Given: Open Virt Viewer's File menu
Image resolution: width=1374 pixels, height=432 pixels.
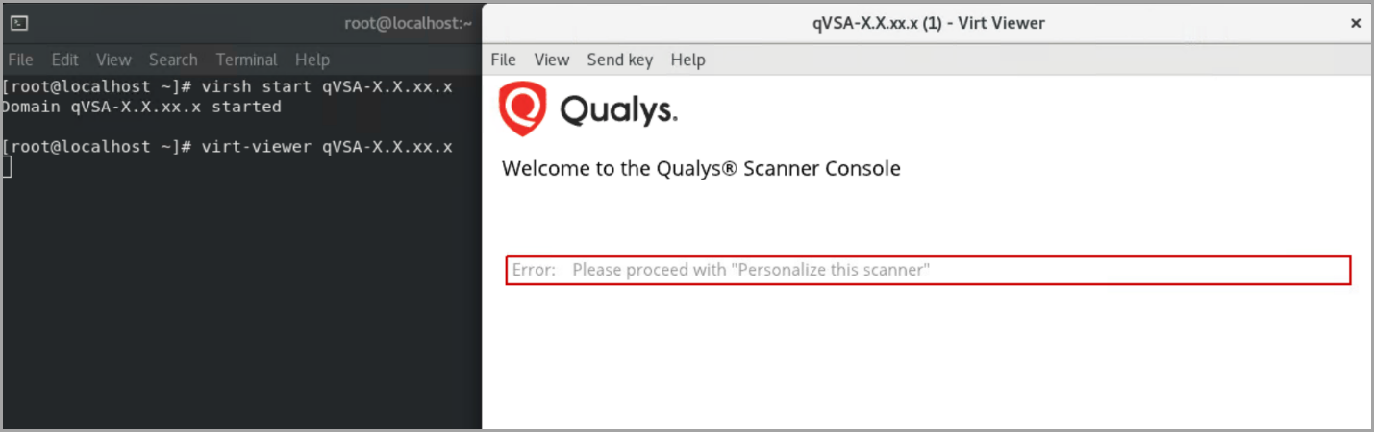Looking at the screenshot, I should tap(504, 60).
